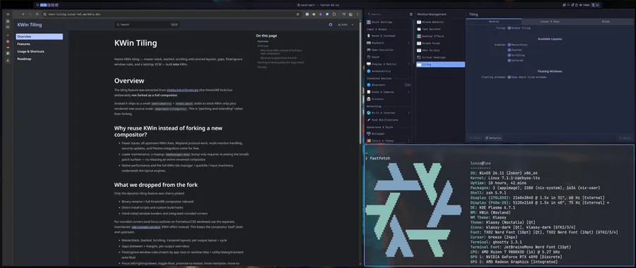Select KWin Scripts module
This screenshot has height=268, width=636.
click(440, 50)
